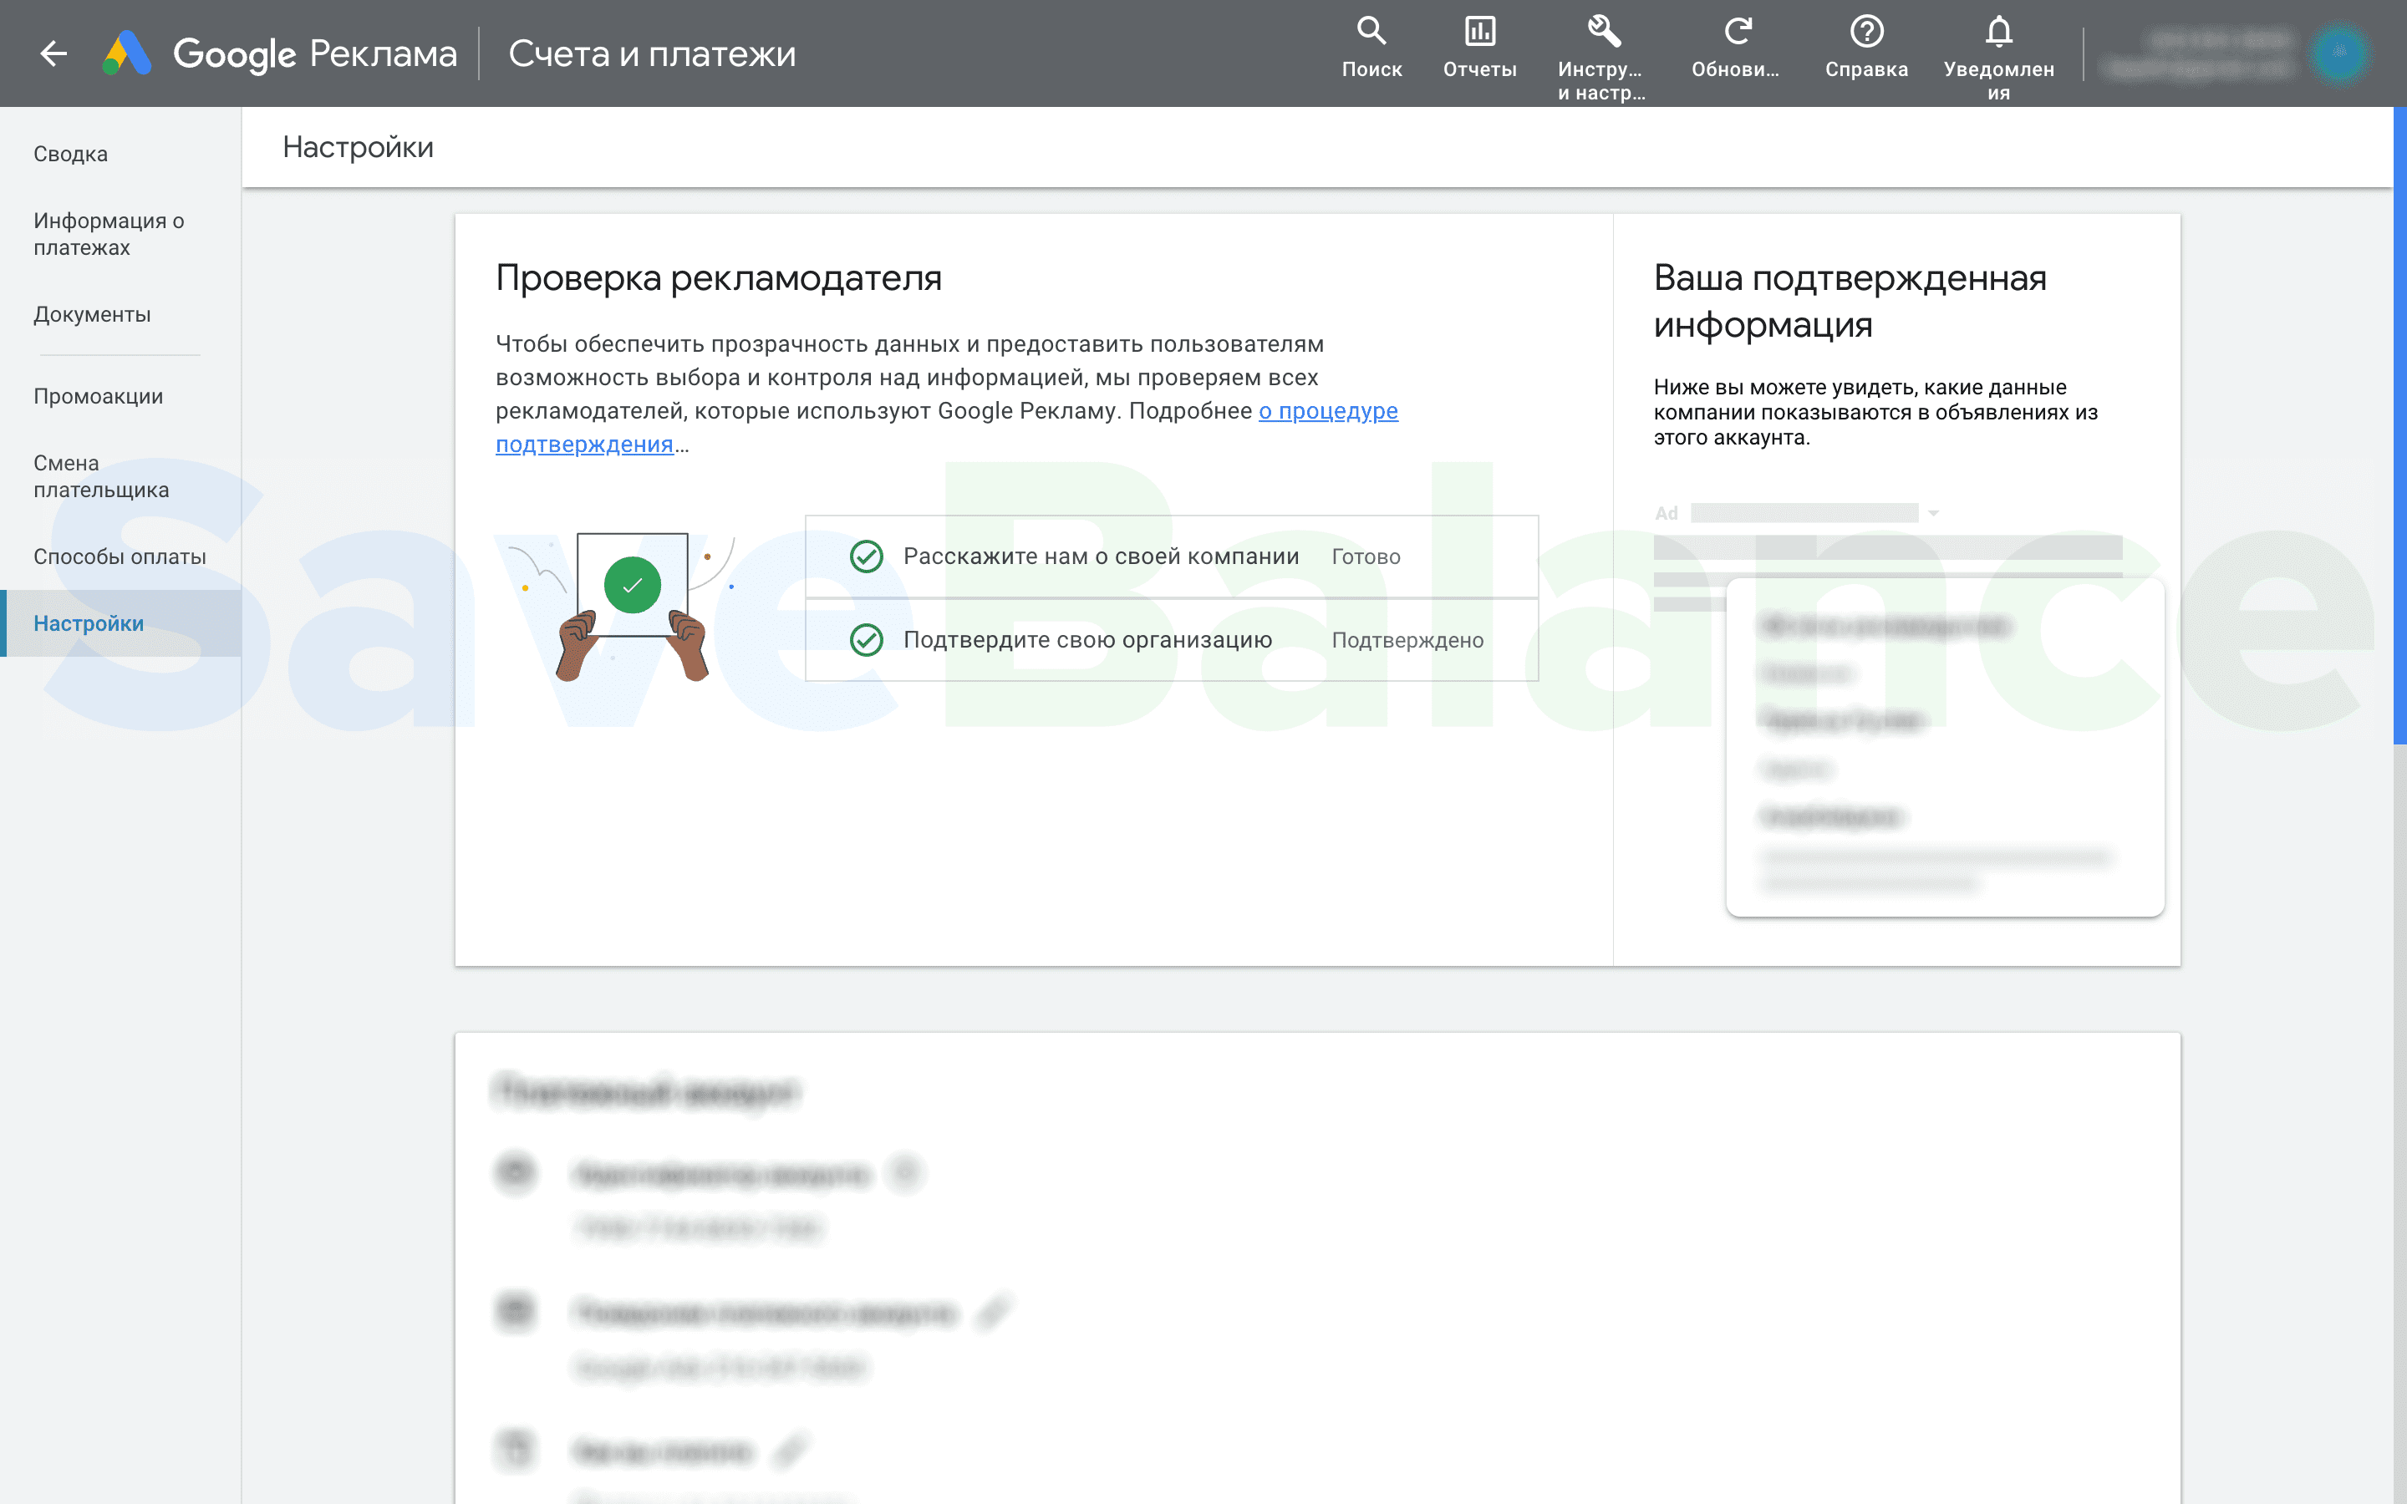Open Способы оплаты in the sidebar
The image size is (2407, 1504).
[x=120, y=557]
